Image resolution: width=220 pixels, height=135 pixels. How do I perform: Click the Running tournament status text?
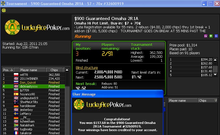pos(83,36)
